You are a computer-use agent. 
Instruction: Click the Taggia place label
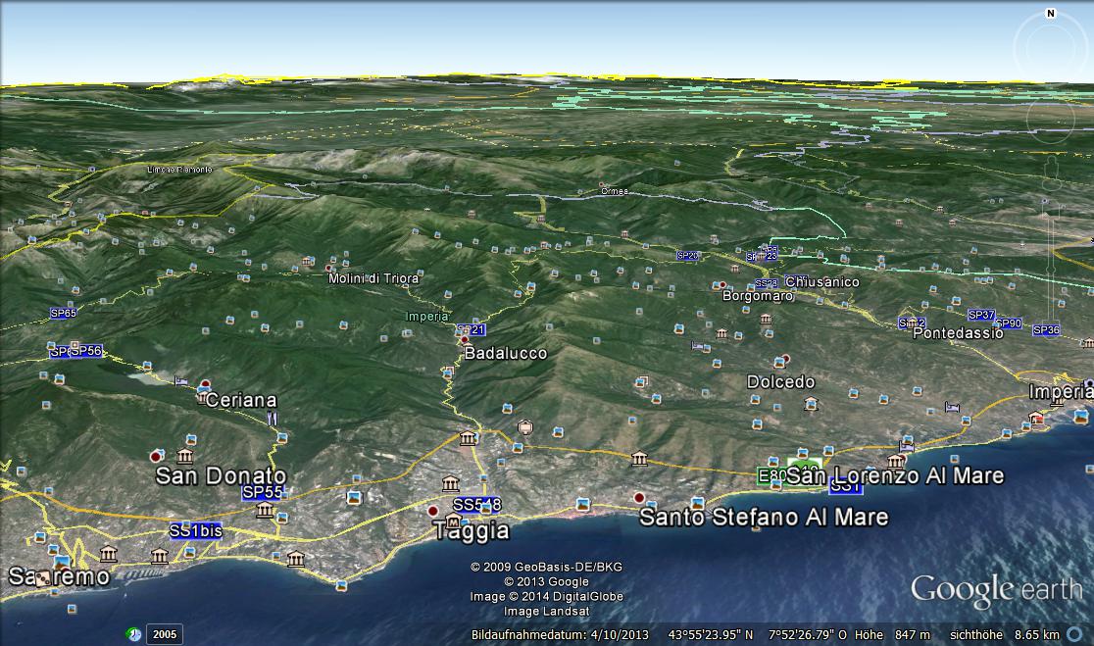click(472, 531)
